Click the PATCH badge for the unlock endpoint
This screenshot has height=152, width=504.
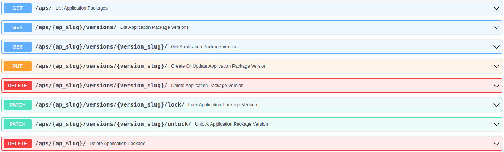18,124
